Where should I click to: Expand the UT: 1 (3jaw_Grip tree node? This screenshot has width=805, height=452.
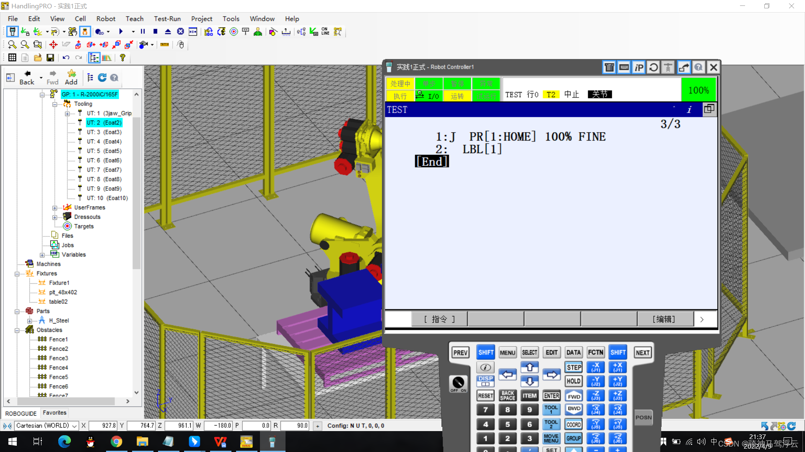pyautogui.click(x=67, y=114)
